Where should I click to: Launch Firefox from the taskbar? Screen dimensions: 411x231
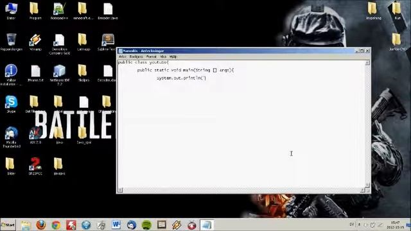(41, 225)
